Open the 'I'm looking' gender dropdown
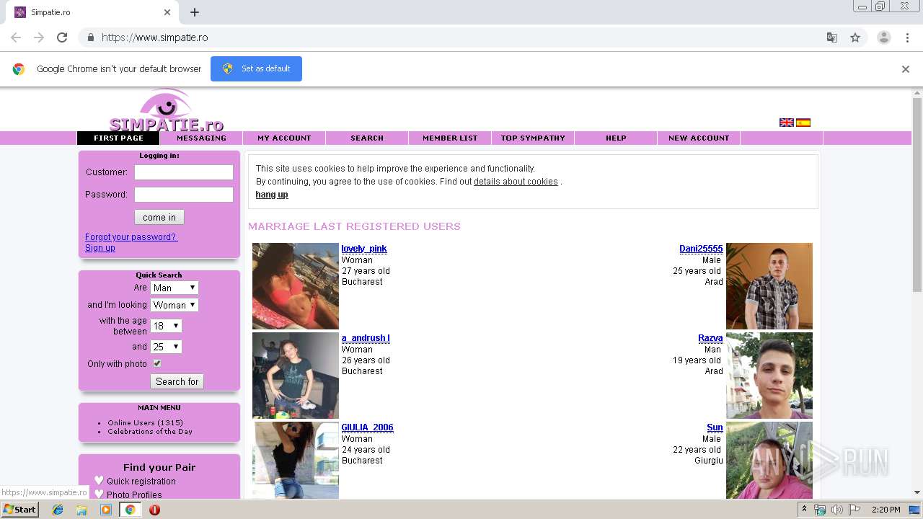Viewport: 923px width, 519px height. (175, 305)
